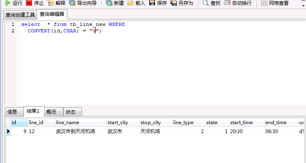Click the Save As (另存为) icon
Viewport: 306px width, 163px height.
coord(173,3)
